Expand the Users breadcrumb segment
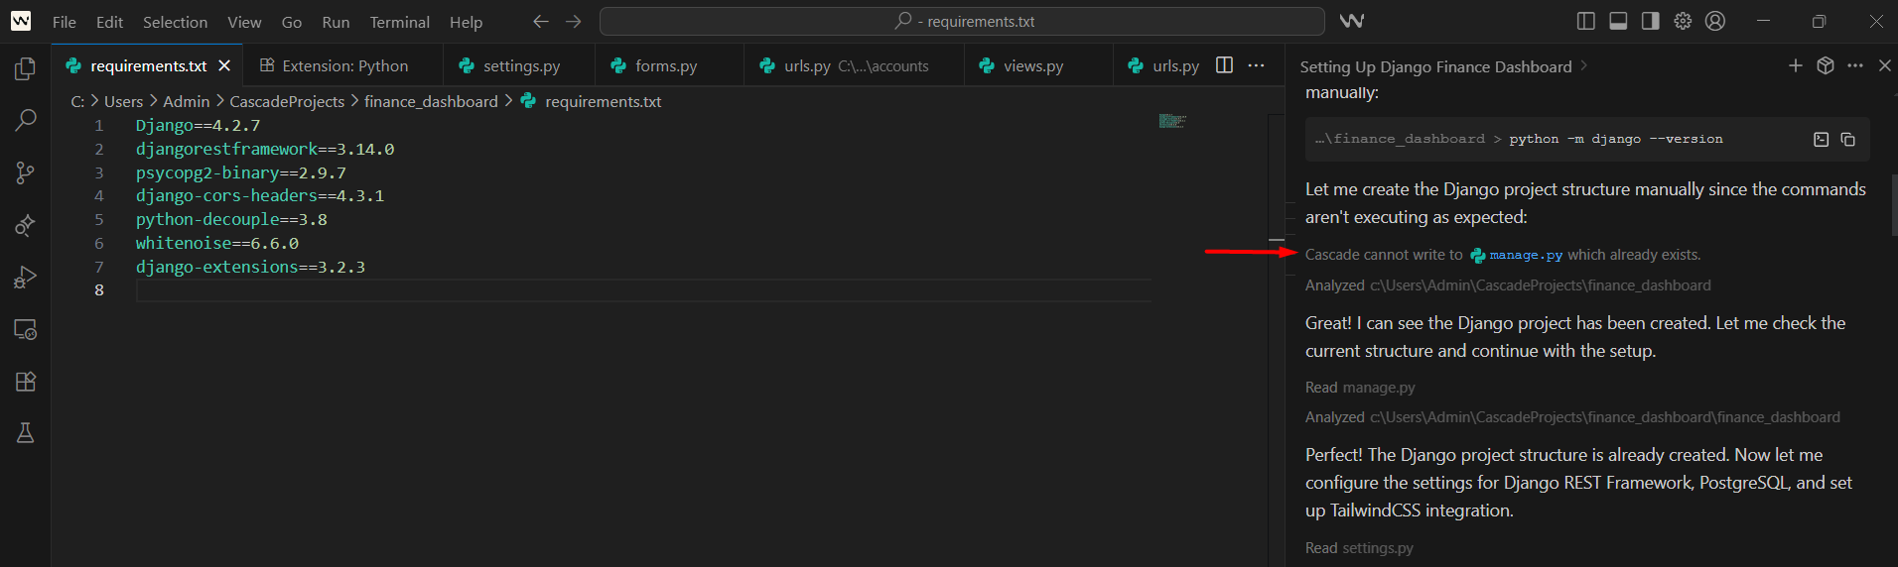This screenshot has height=567, width=1898. point(124,101)
